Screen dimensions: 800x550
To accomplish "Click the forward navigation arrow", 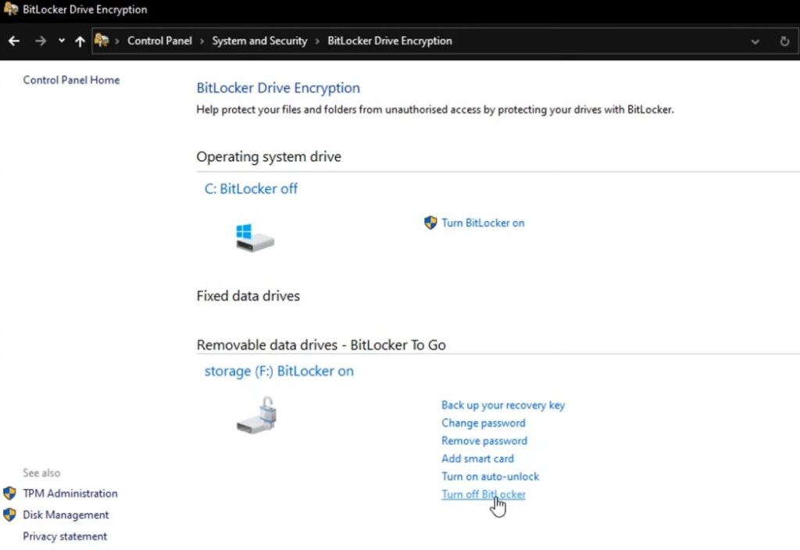I will pyautogui.click(x=41, y=41).
